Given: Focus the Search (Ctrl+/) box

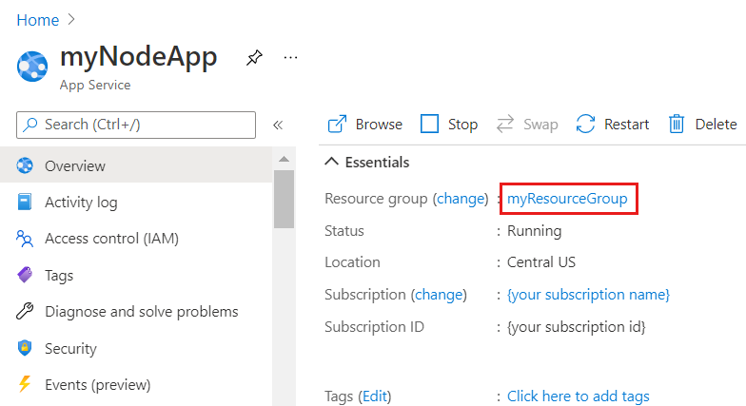Looking at the screenshot, I should pos(135,126).
